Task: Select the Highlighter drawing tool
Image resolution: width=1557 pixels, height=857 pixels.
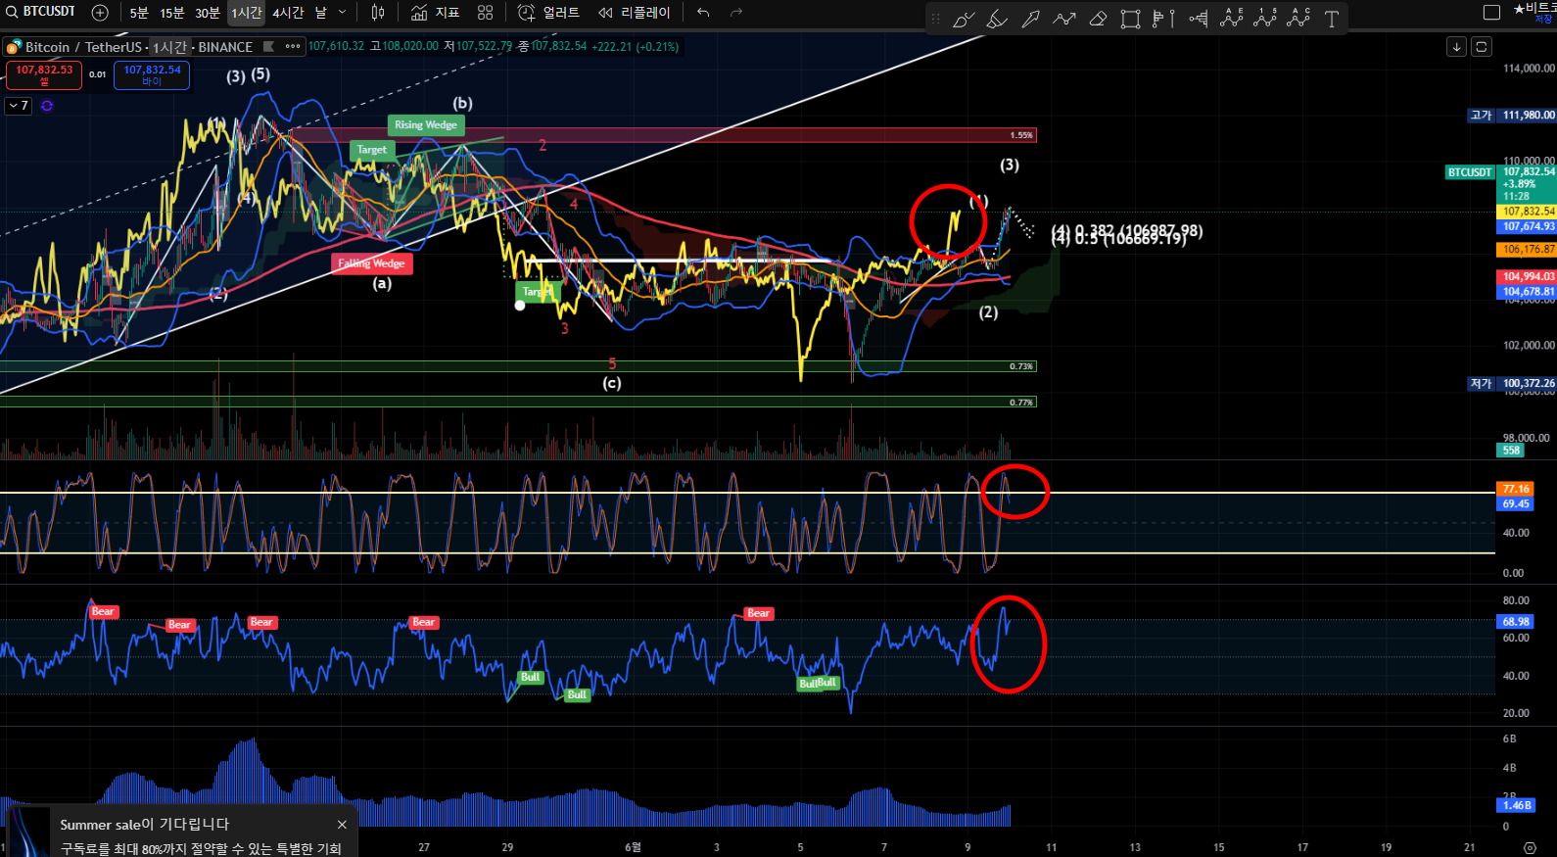Action: [x=997, y=19]
